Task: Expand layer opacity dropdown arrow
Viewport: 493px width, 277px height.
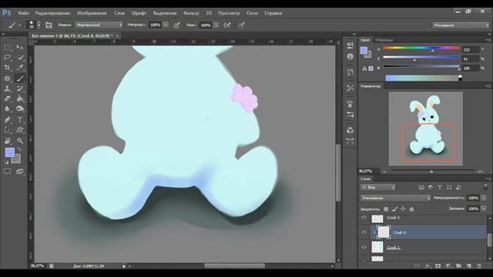Action: coord(484,198)
